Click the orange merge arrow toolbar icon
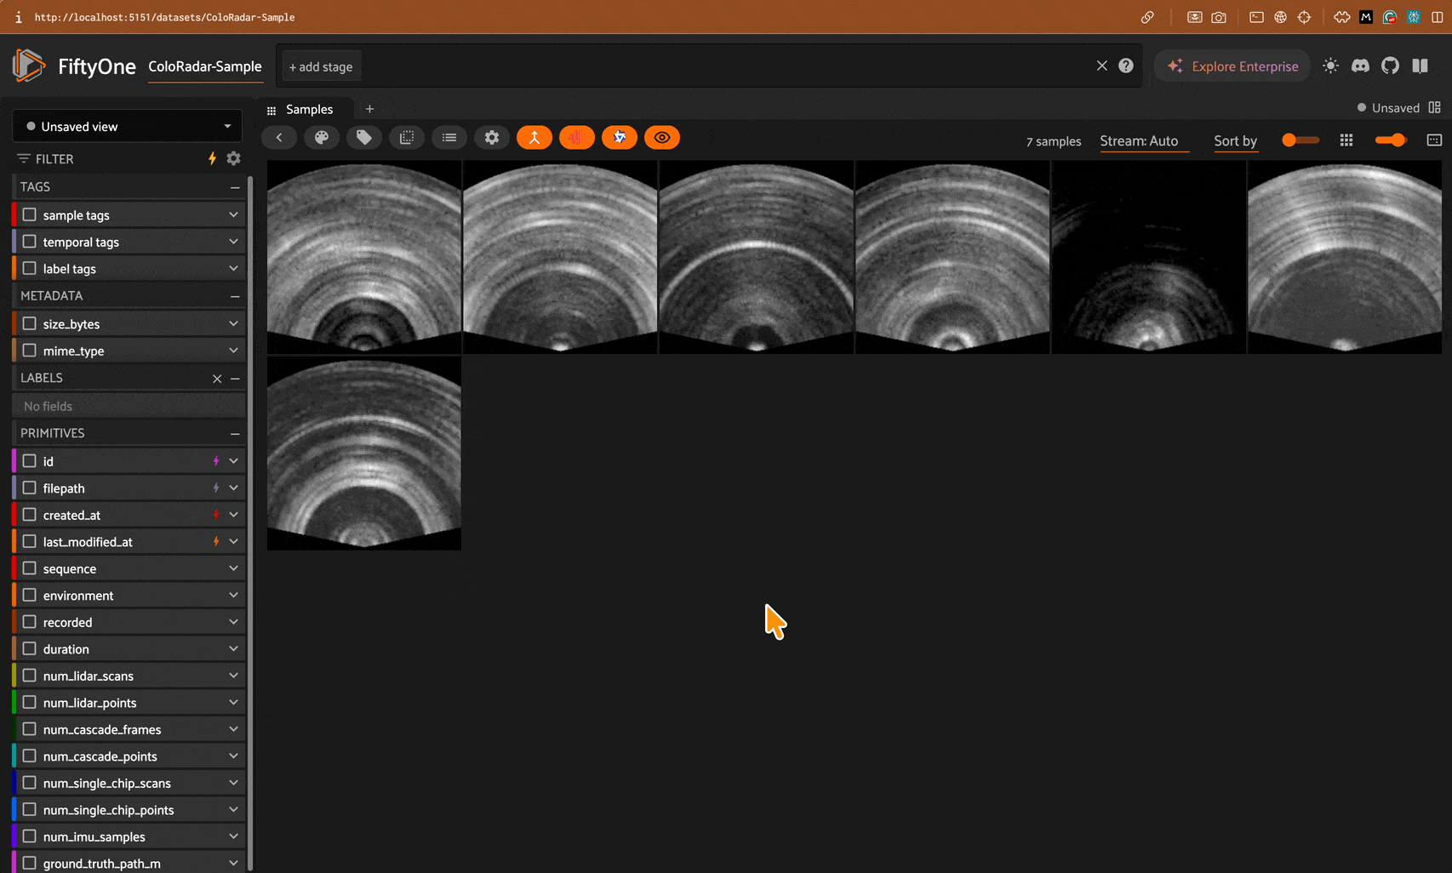This screenshot has width=1452, height=873. [x=534, y=138]
